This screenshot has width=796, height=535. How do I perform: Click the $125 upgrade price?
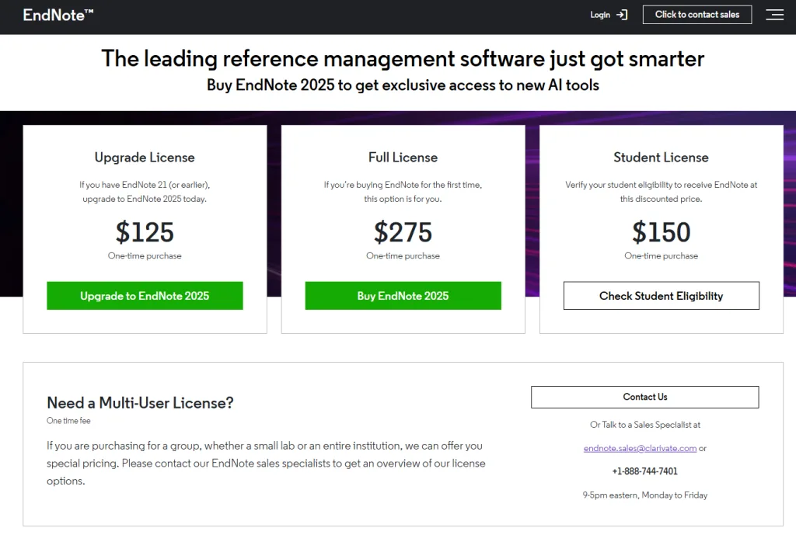click(145, 232)
